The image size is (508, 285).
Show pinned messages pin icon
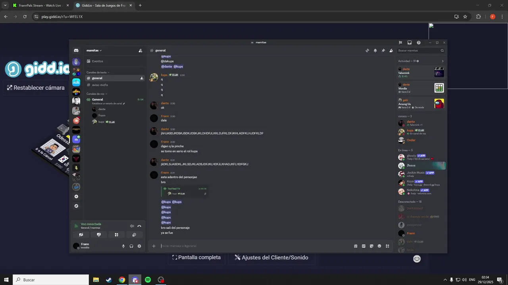(x=383, y=51)
